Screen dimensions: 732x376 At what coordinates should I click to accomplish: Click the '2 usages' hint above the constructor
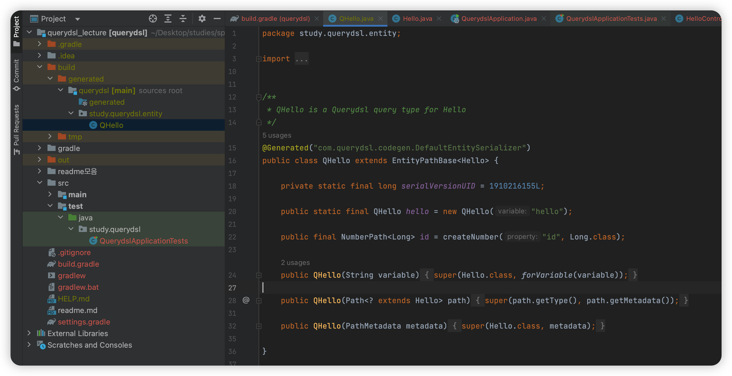295,263
